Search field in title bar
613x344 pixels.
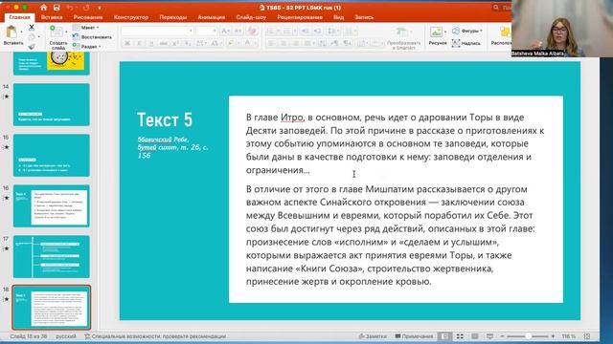coord(503,8)
